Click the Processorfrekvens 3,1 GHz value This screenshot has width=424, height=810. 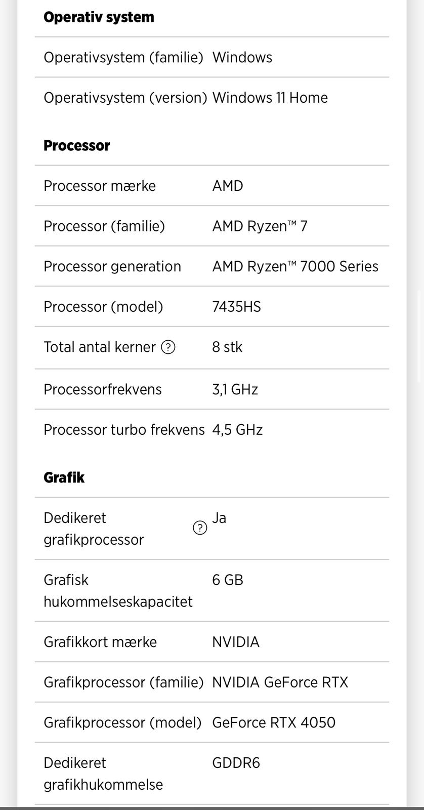point(235,389)
